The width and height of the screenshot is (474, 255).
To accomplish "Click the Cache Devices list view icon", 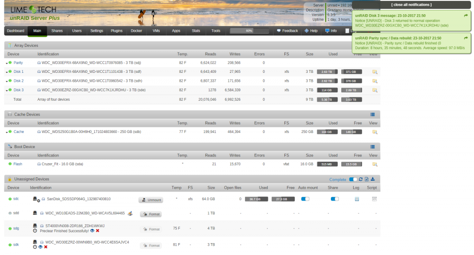I will (373, 114).
